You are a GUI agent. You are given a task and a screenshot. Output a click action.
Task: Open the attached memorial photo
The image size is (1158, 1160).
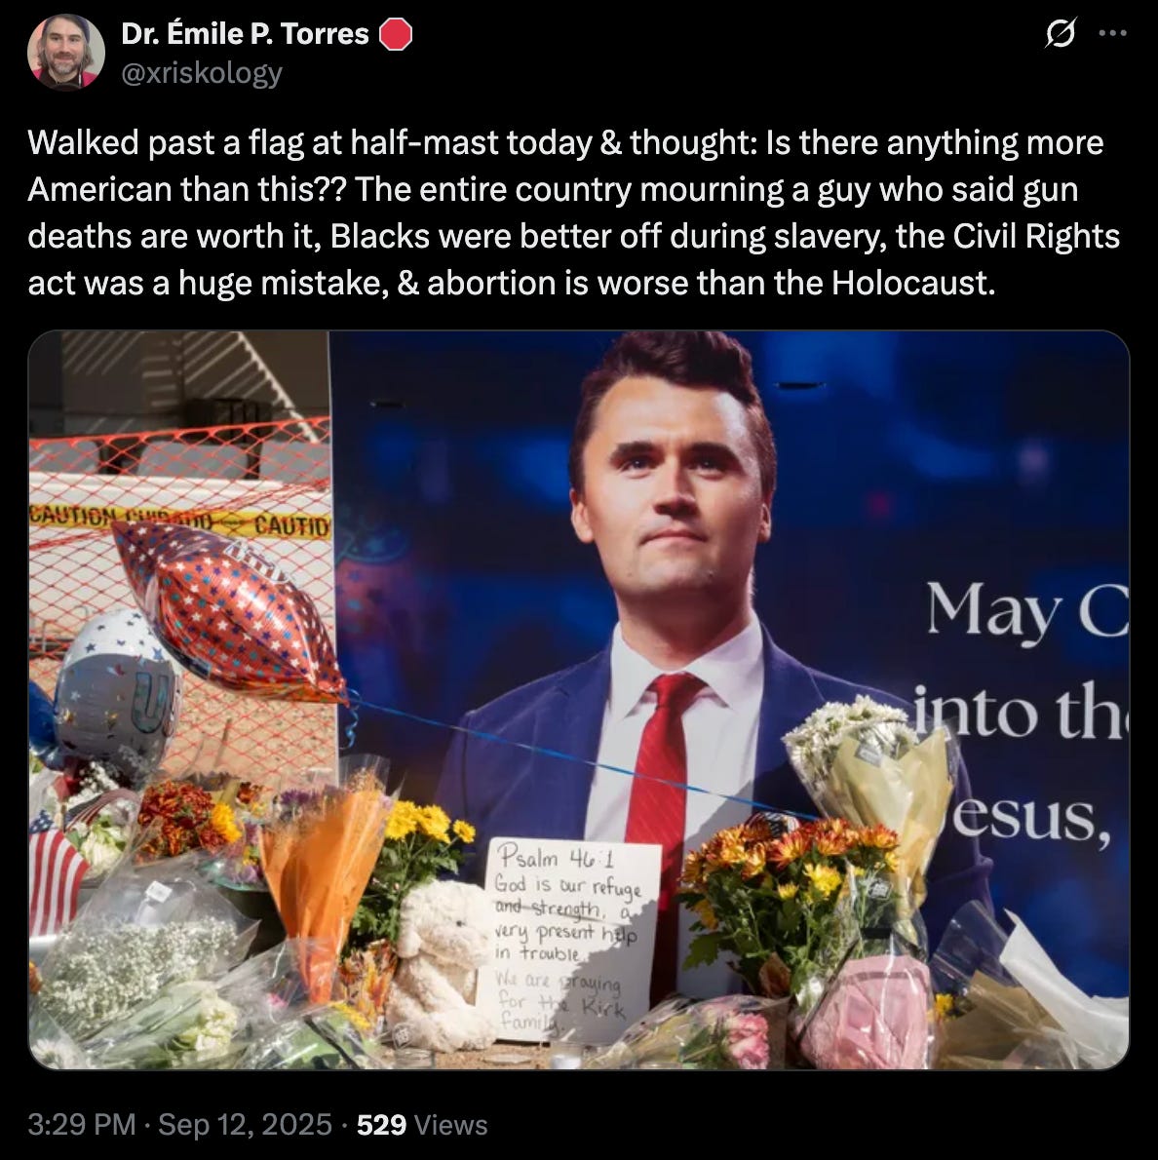pyautogui.click(x=579, y=700)
